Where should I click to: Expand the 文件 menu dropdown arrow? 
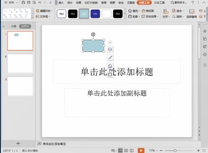(17, 2)
